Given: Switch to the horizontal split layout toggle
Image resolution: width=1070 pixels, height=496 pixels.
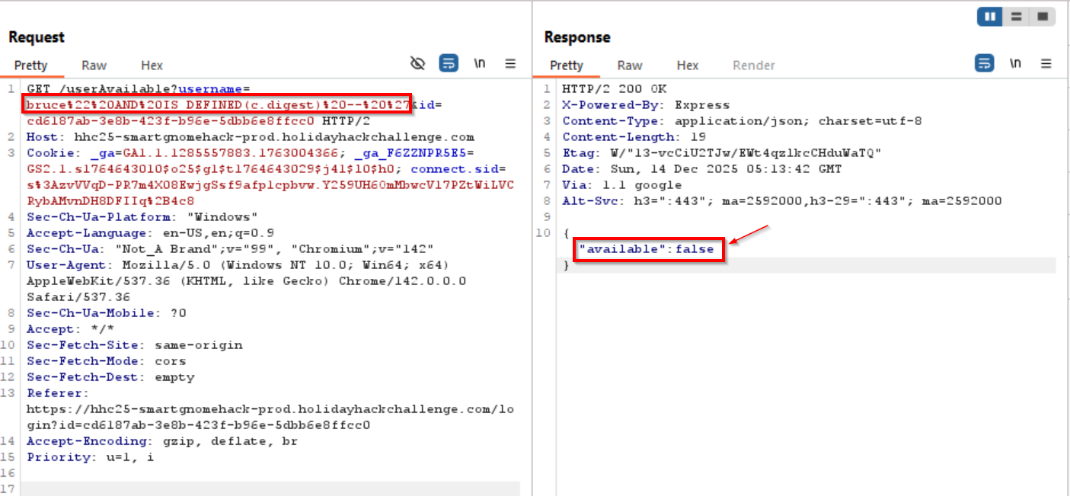Looking at the screenshot, I should [x=1017, y=16].
